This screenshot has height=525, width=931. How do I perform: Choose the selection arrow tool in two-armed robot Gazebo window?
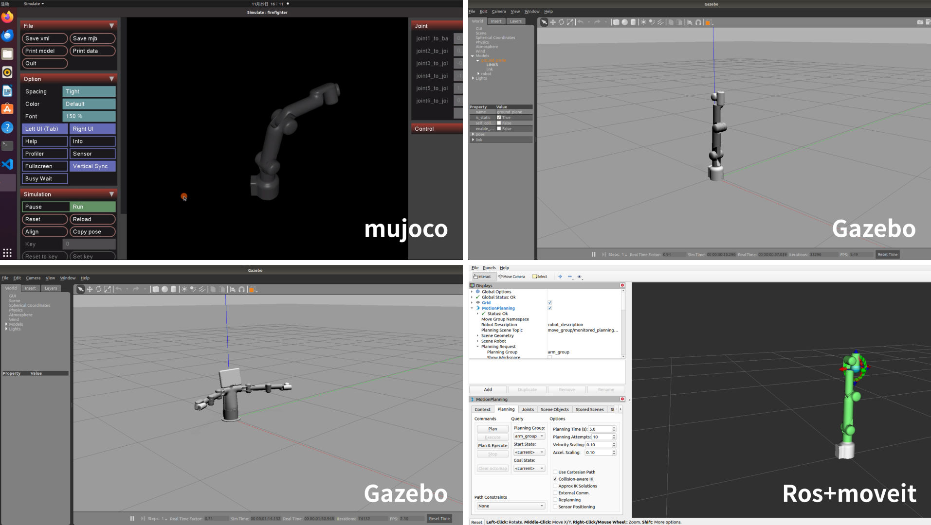point(80,289)
